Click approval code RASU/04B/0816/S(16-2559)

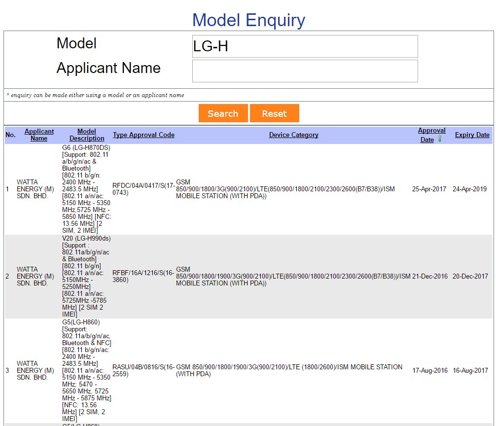143,370
